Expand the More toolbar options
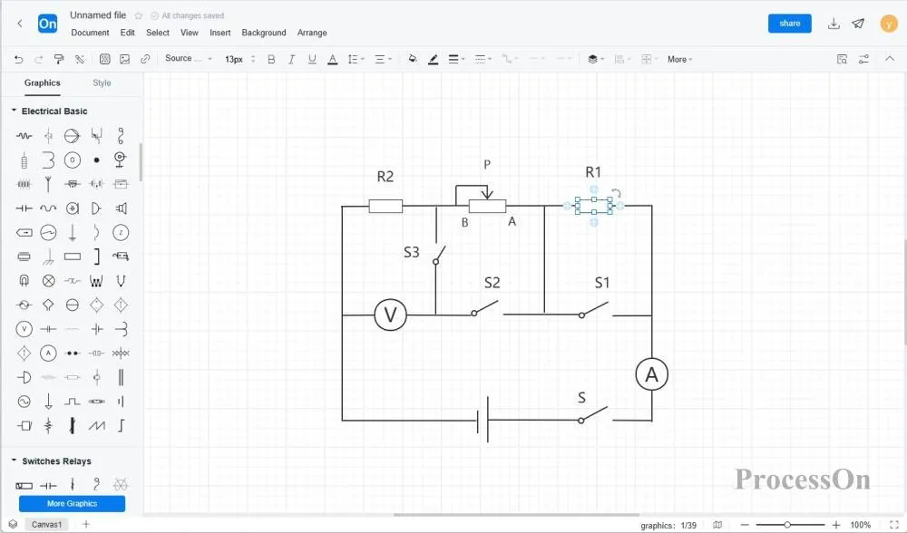This screenshot has height=533, width=907. point(679,59)
